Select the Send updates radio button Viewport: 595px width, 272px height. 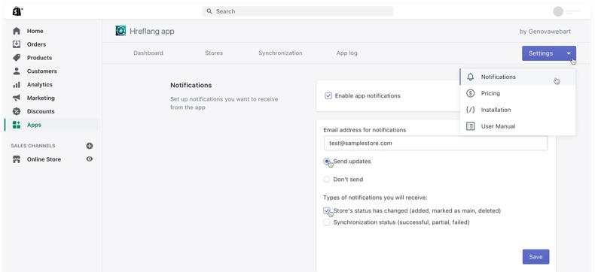pyautogui.click(x=327, y=161)
